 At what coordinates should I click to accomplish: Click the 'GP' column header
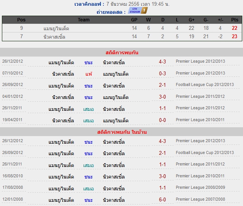(134, 20)
